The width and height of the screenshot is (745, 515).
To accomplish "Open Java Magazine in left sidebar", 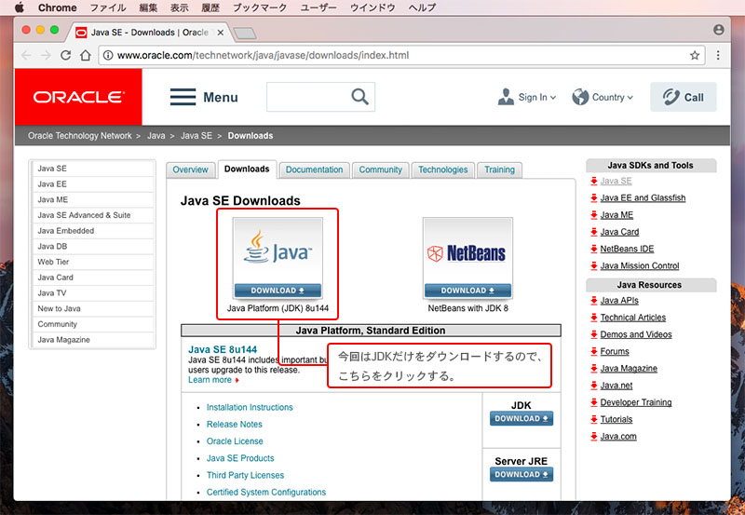I will pos(93,340).
